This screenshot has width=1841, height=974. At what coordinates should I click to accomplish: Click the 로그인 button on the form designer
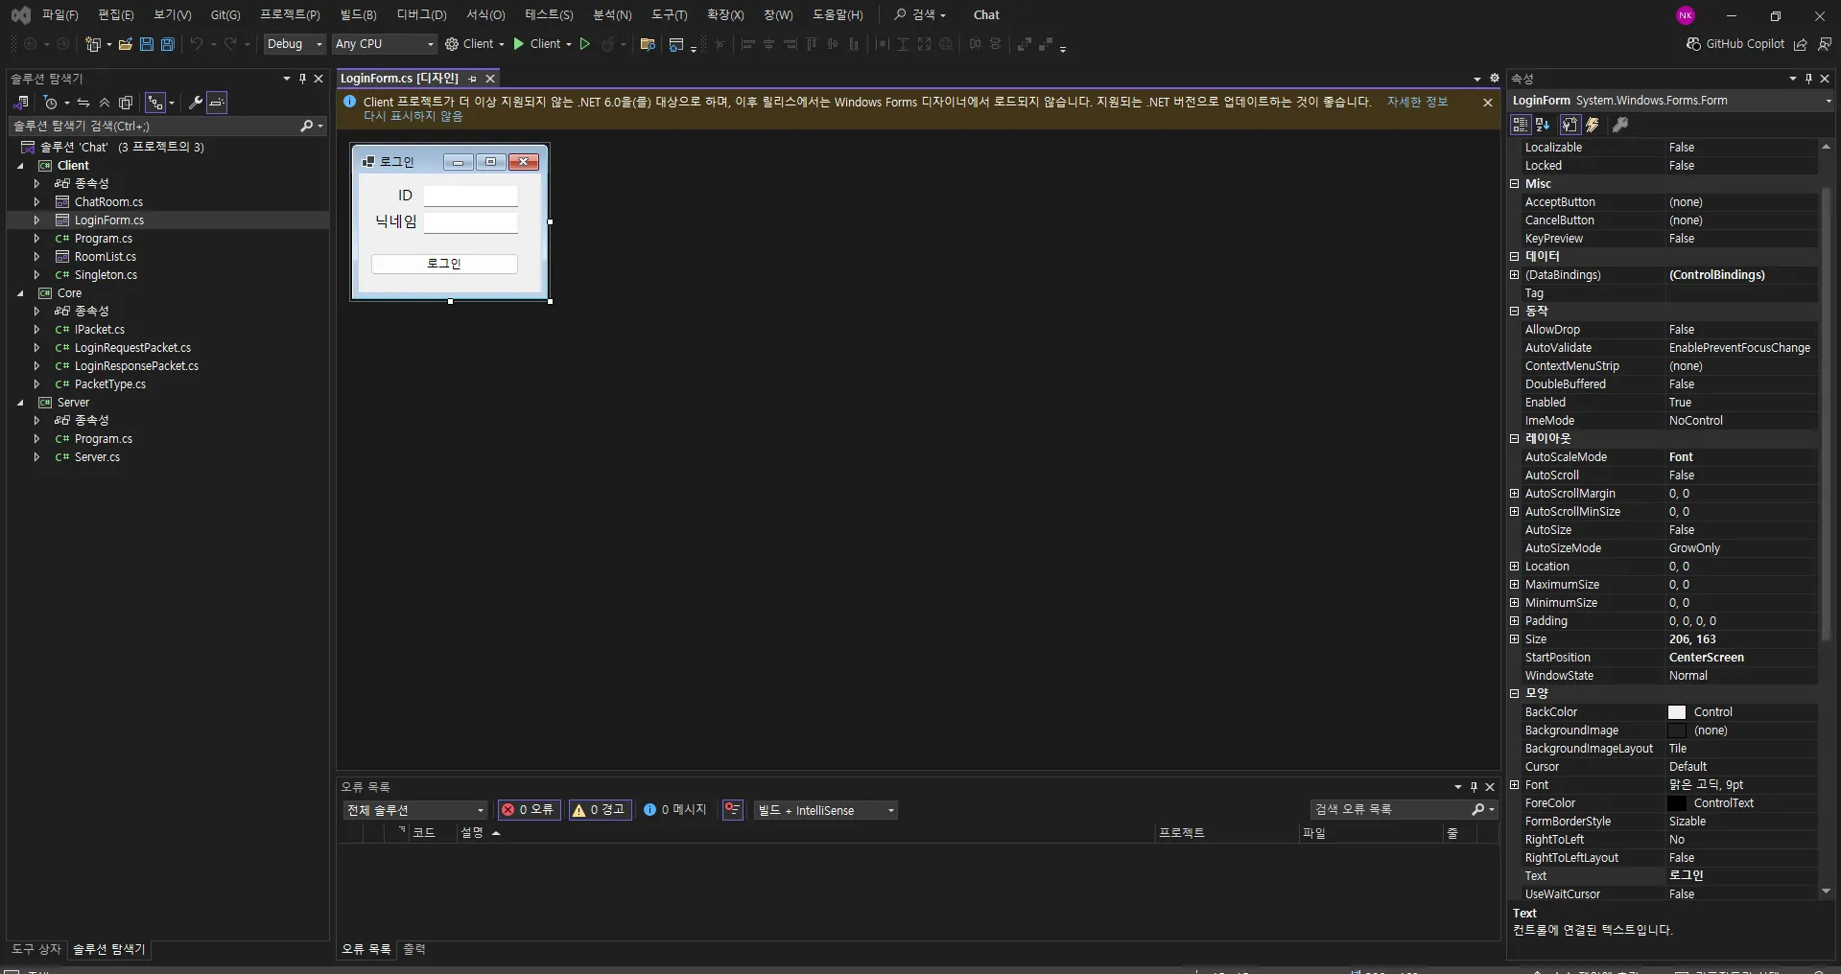pyautogui.click(x=444, y=264)
